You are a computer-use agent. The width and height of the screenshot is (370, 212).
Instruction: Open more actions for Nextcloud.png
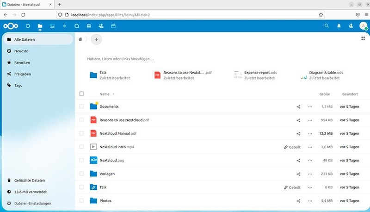pos(310,161)
